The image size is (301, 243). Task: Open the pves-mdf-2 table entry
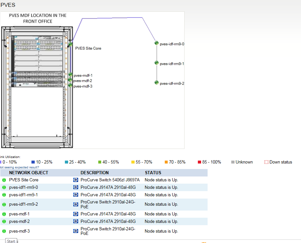tap(19, 222)
